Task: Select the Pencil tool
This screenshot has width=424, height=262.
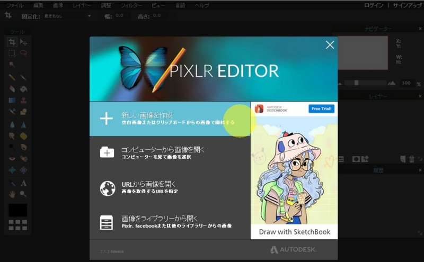Action: tap(12, 77)
